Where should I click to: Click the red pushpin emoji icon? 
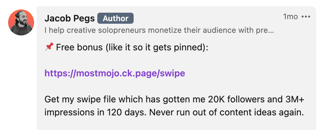(49, 47)
